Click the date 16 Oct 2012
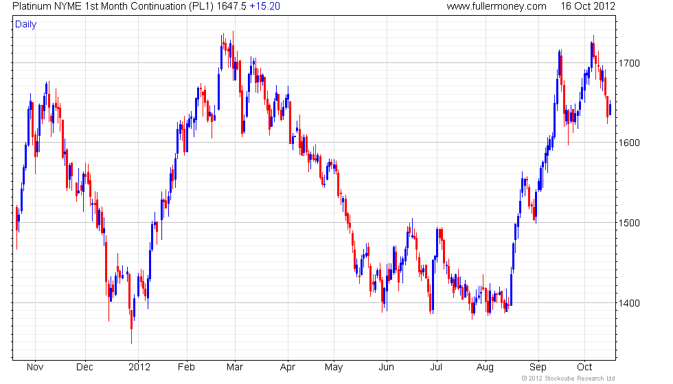The height and width of the screenshot is (384, 673). pyautogui.click(x=588, y=6)
